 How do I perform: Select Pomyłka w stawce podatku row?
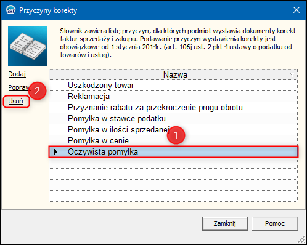click(173, 119)
